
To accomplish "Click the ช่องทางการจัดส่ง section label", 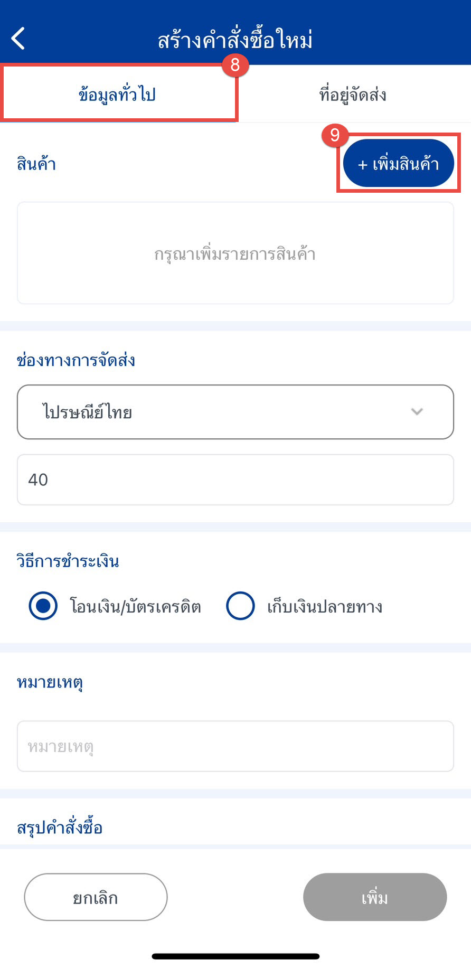I will pyautogui.click(x=76, y=360).
